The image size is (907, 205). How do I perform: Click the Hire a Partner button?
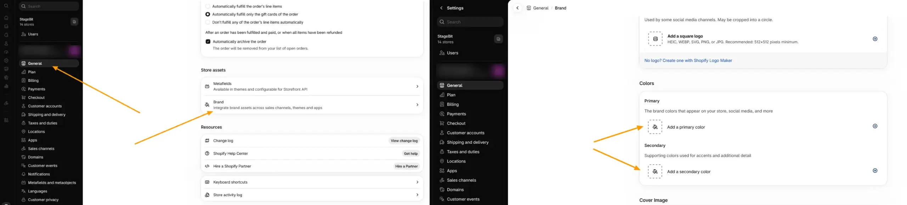click(406, 166)
